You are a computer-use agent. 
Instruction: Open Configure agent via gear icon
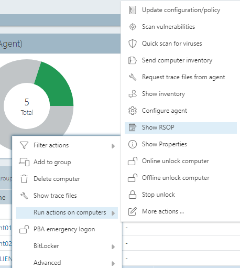[133, 111]
